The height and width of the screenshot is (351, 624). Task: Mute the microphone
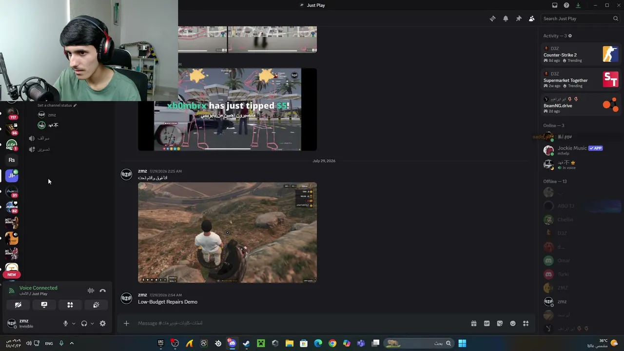click(65, 324)
